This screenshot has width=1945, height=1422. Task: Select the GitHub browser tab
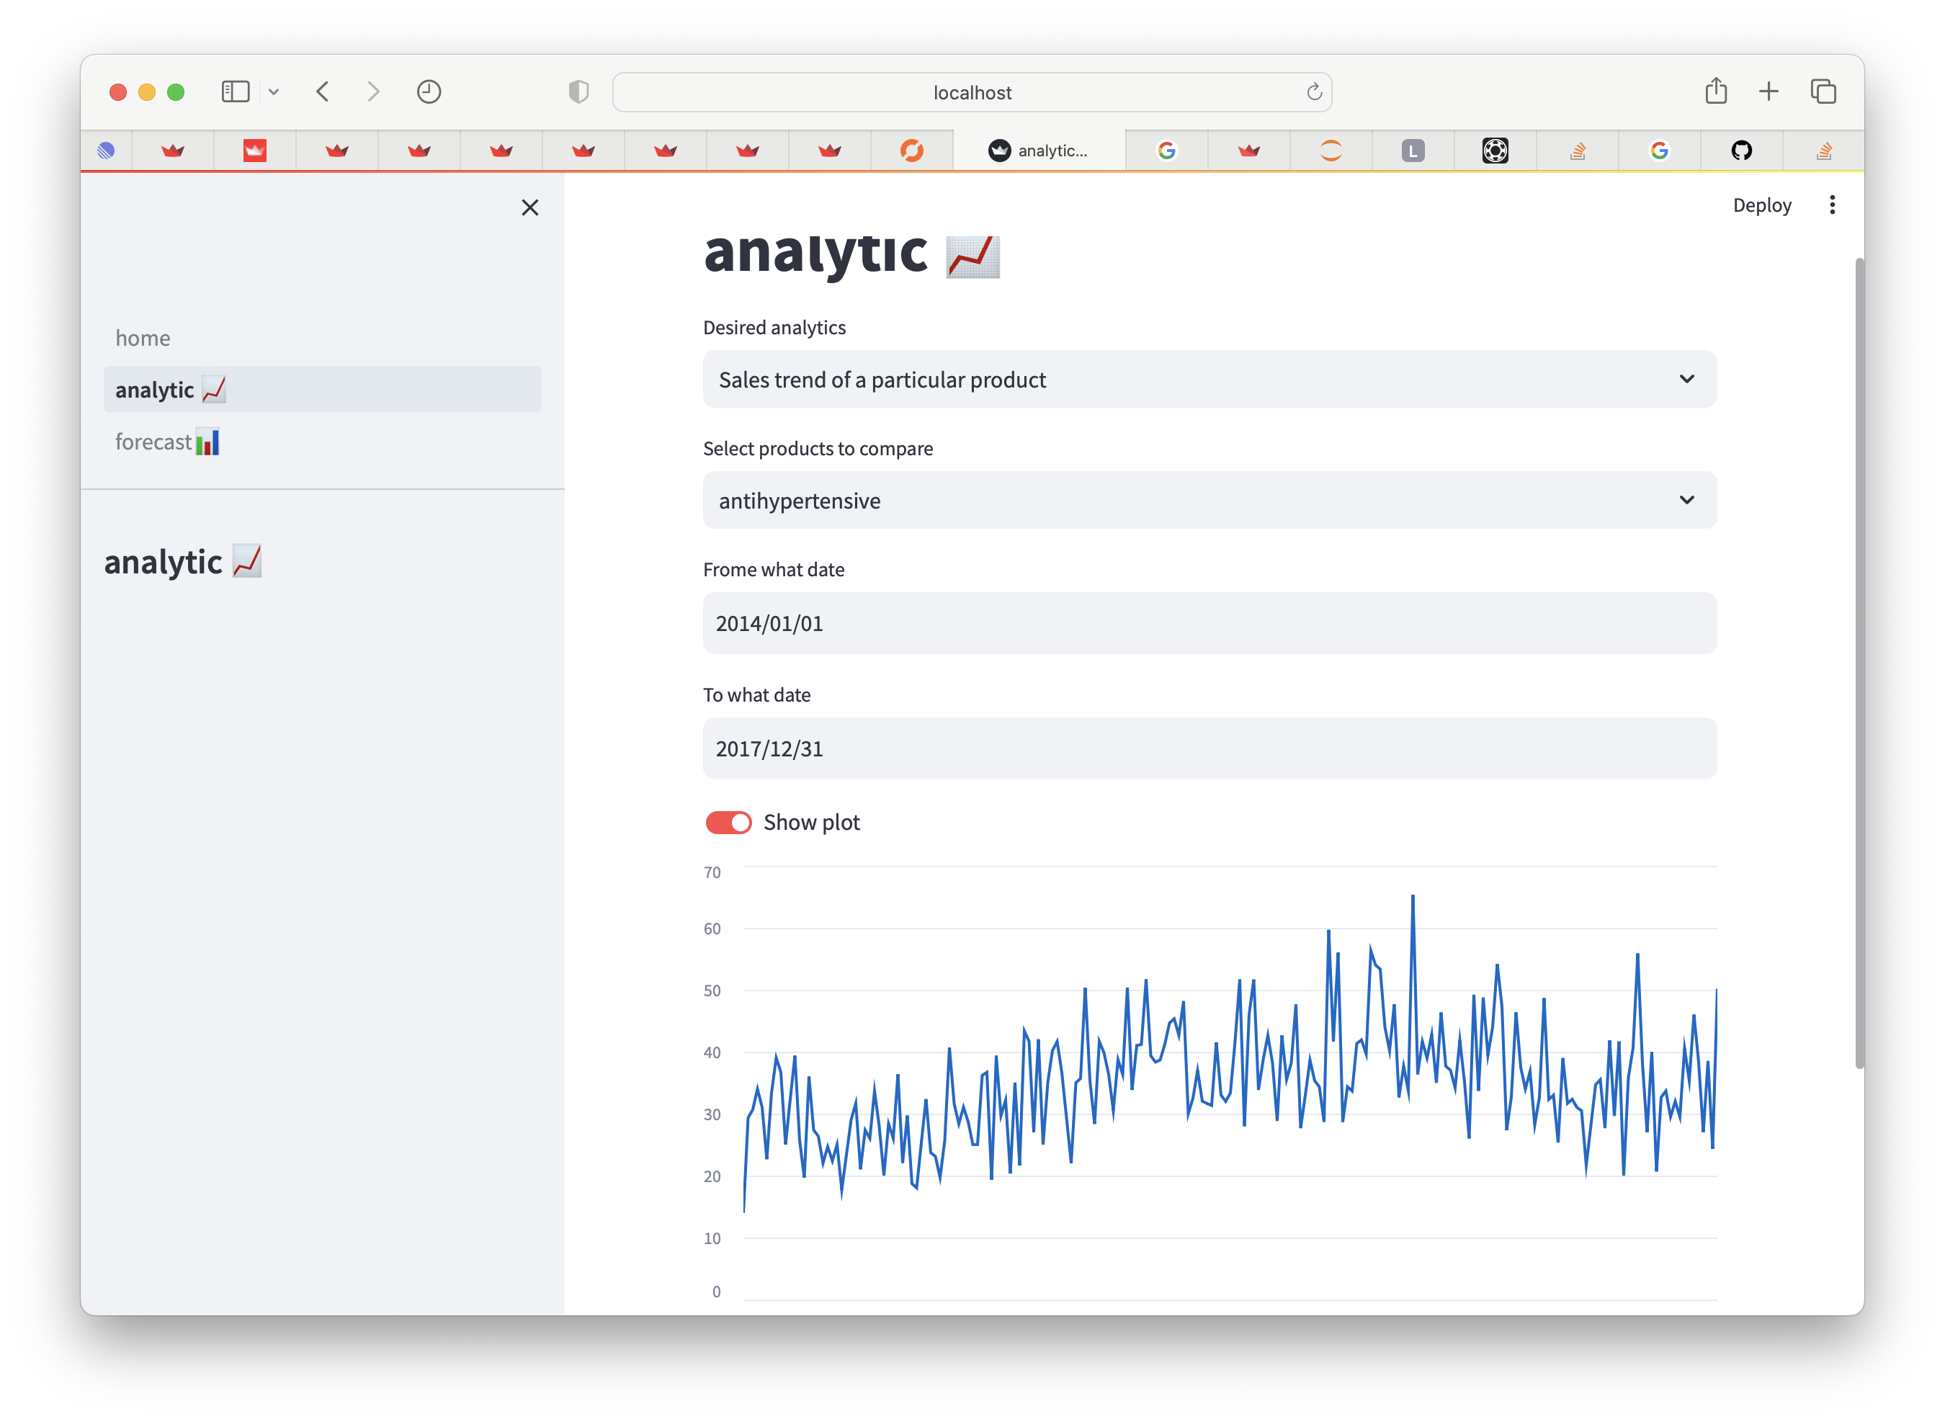(1741, 151)
